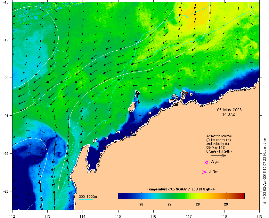The width and height of the screenshot is (269, 218).
Task: Click the '118' longitude axis label
Action: tap(224, 216)
